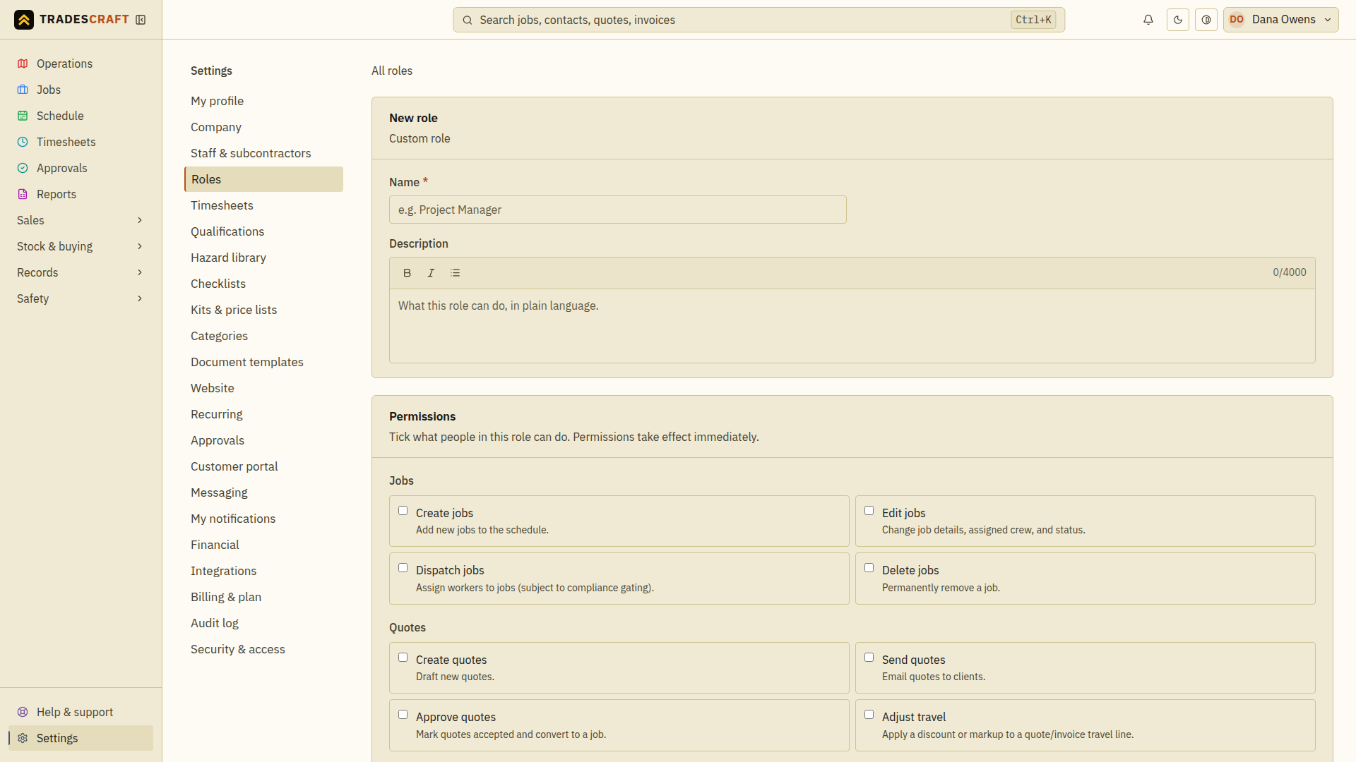1356x762 pixels.
Task: Expand the Records section chevron
Action: point(140,272)
